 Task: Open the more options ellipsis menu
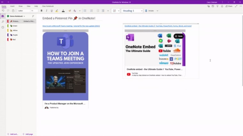[240, 6]
